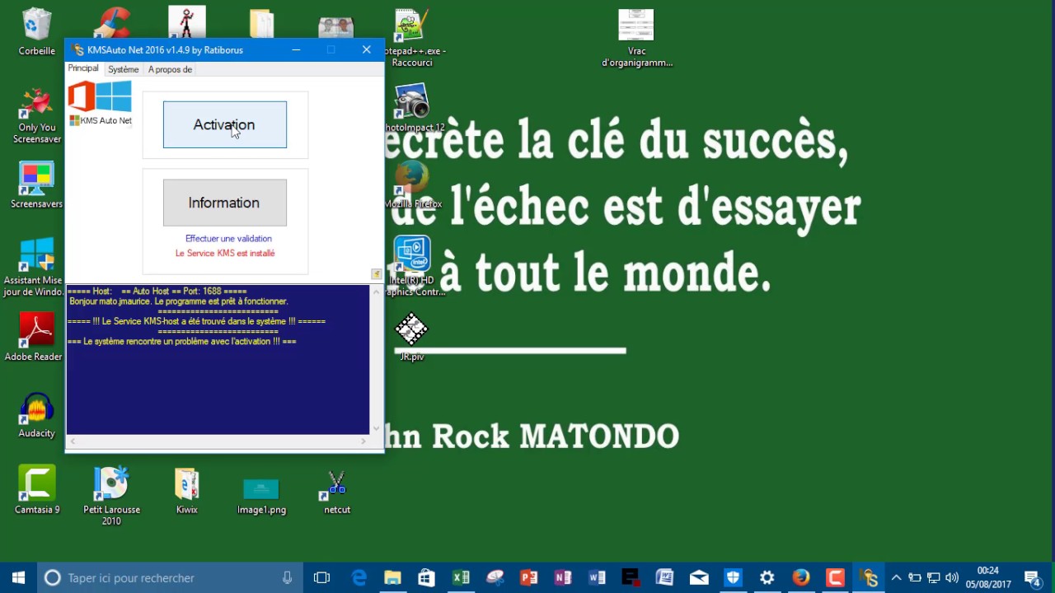Image resolution: width=1055 pixels, height=593 pixels.
Task: Open OneNote from the taskbar
Action: (563, 578)
